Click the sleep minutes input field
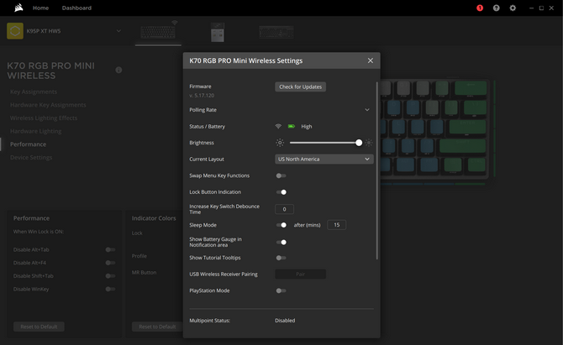Viewport: 563px width, 345px height. [x=337, y=225]
